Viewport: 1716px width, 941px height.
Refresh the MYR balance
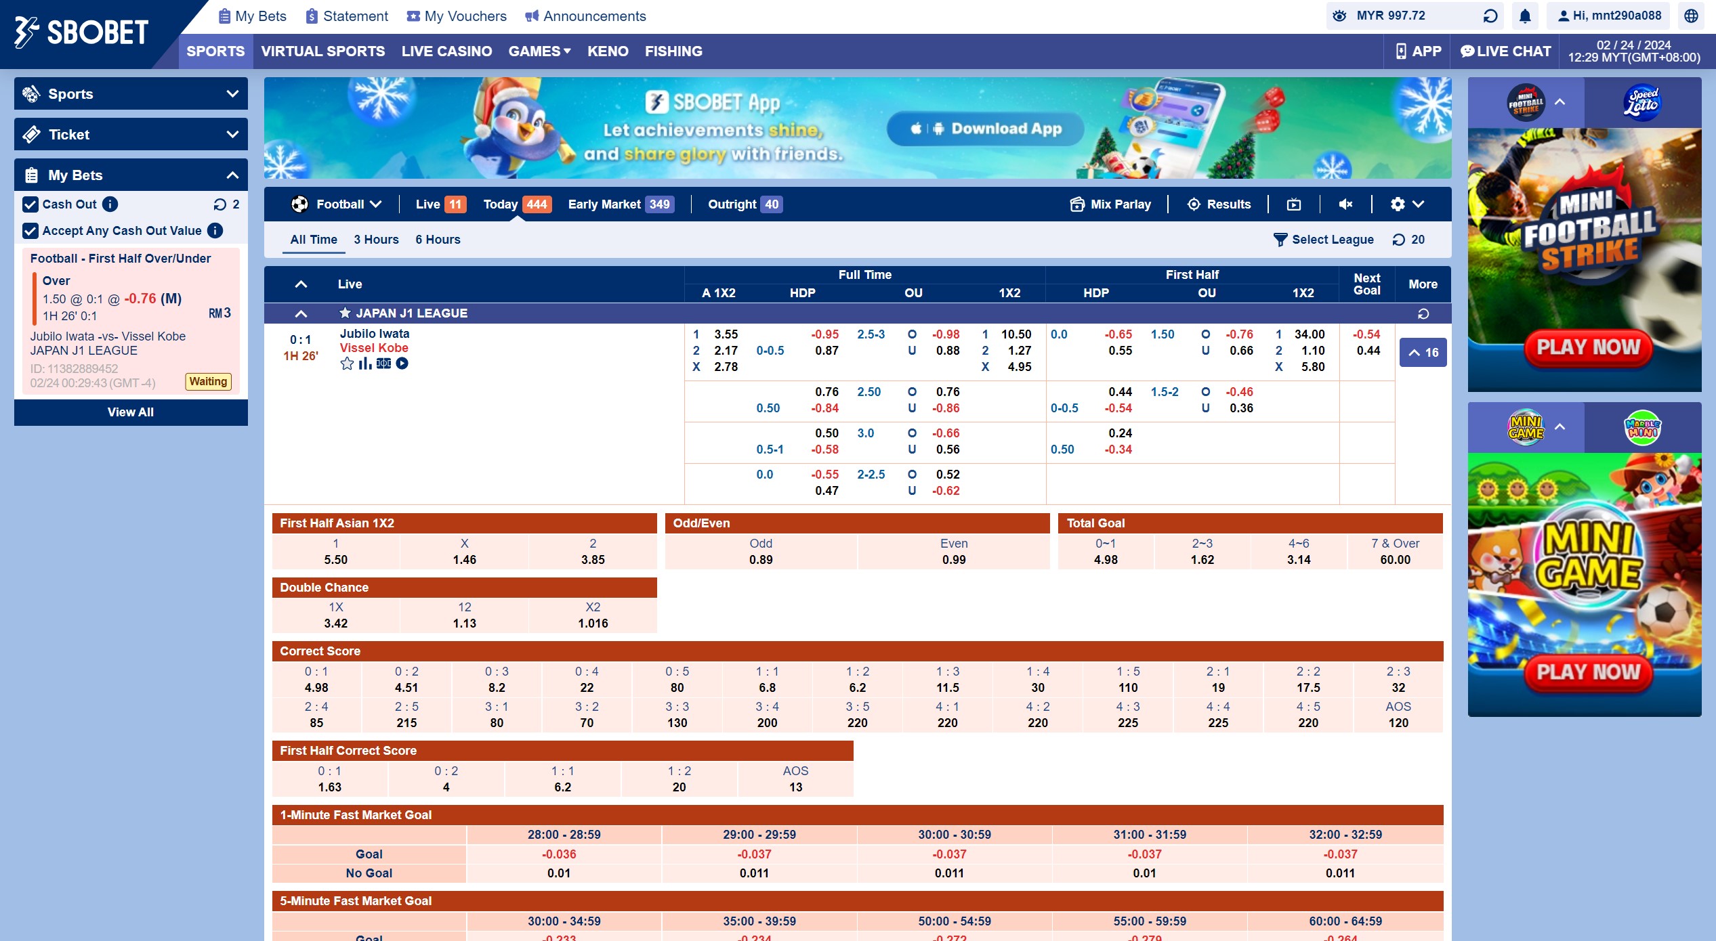coord(1490,16)
